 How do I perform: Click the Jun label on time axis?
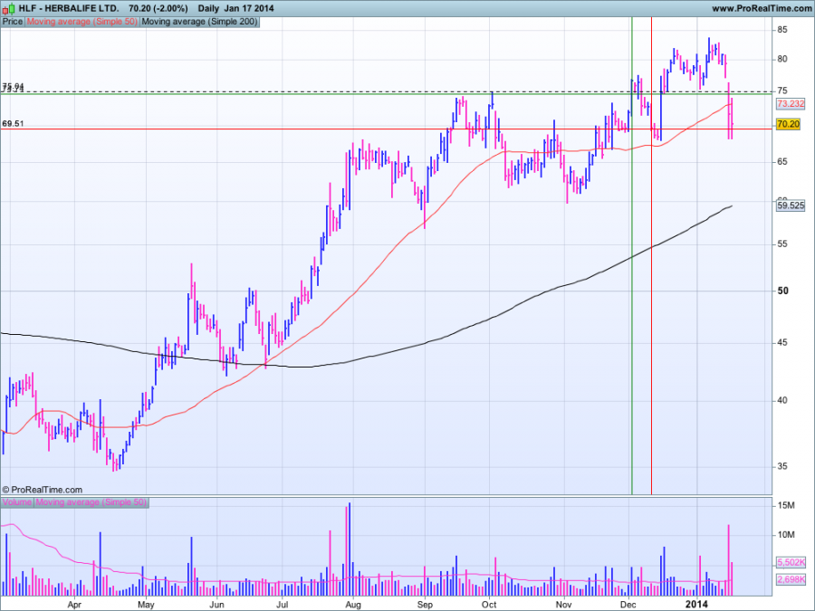[216, 605]
